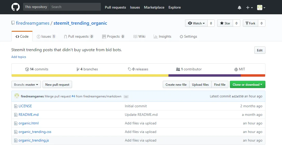The image size is (282, 147).
Task: Go to Explore
Action: point(174,7)
